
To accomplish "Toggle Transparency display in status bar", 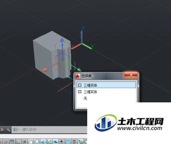I will coord(68,142).
